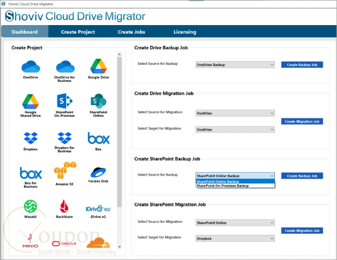Select the Oracle cloud icon
337x260 pixels.
coord(64,243)
